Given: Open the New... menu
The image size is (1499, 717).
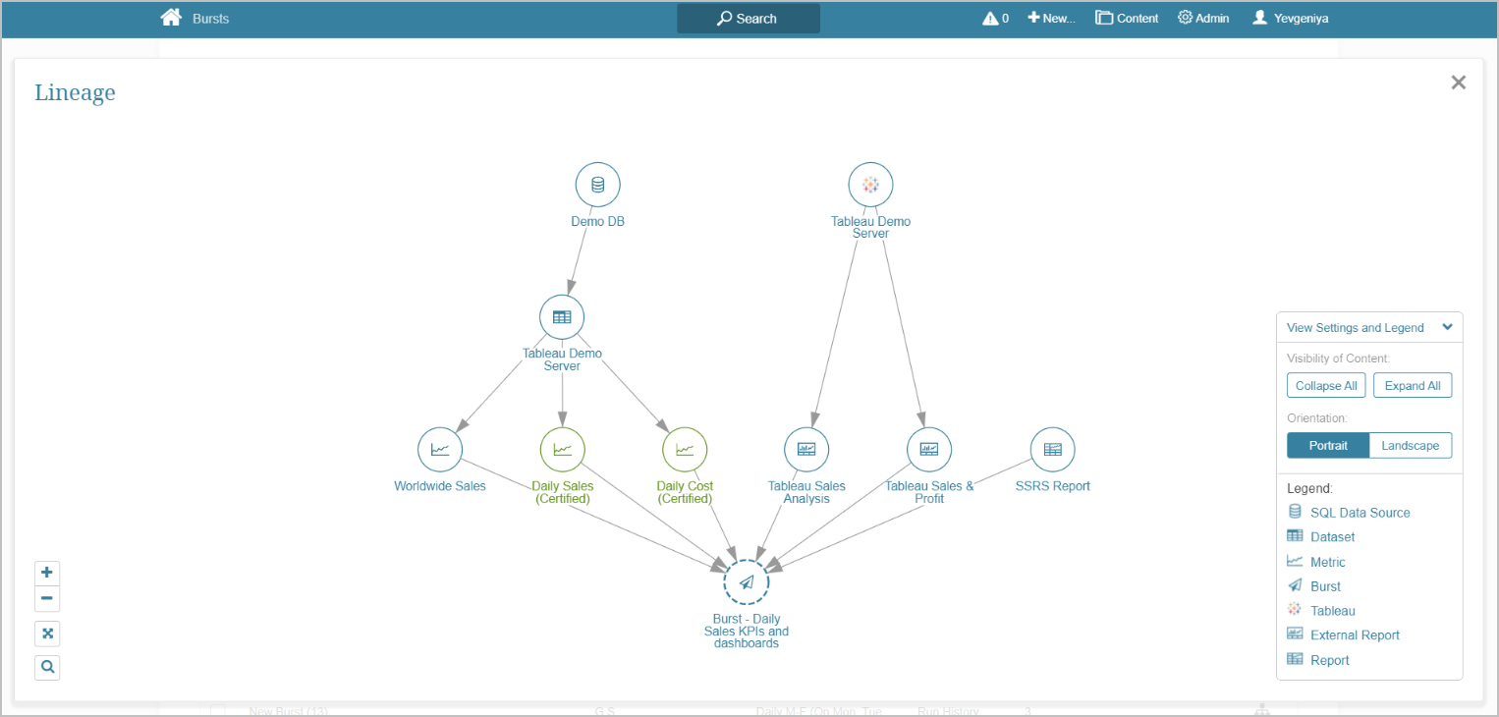Looking at the screenshot, I should point(1051,19).
